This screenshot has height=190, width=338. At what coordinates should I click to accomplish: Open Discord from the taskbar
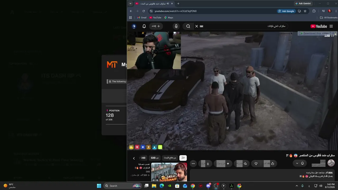(x=208, y=186)
